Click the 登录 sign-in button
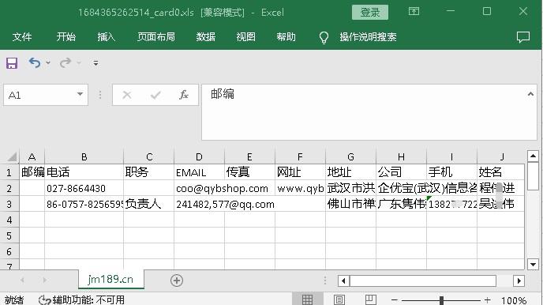This screenshot has width=543, height=305. pos(370,13)
